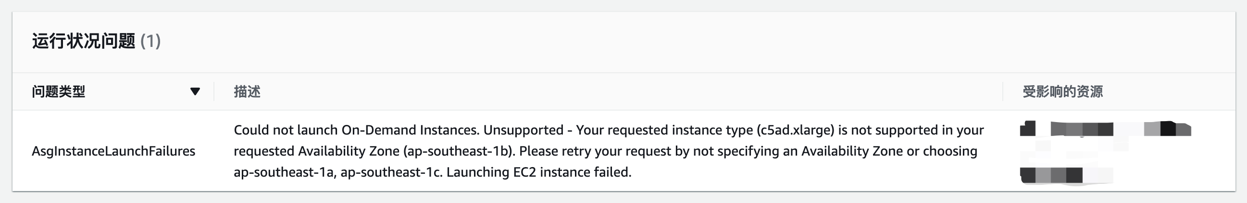Click the divider between 问题类型 and 描述 columns

(214, 91)
